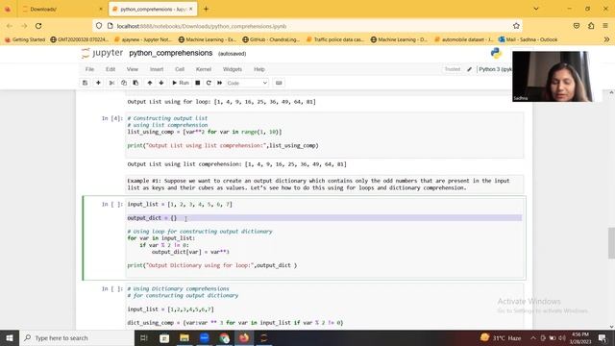615x346 pixels.
Task: Restart kernel and run all cells icon
Action: tap(220, 83)
